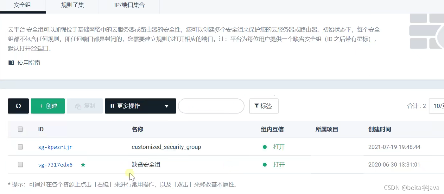The height and width of the screenshot is (194, 444).
Task: Click the dropdown arrow on 更多操作
Action: [167, 106]
